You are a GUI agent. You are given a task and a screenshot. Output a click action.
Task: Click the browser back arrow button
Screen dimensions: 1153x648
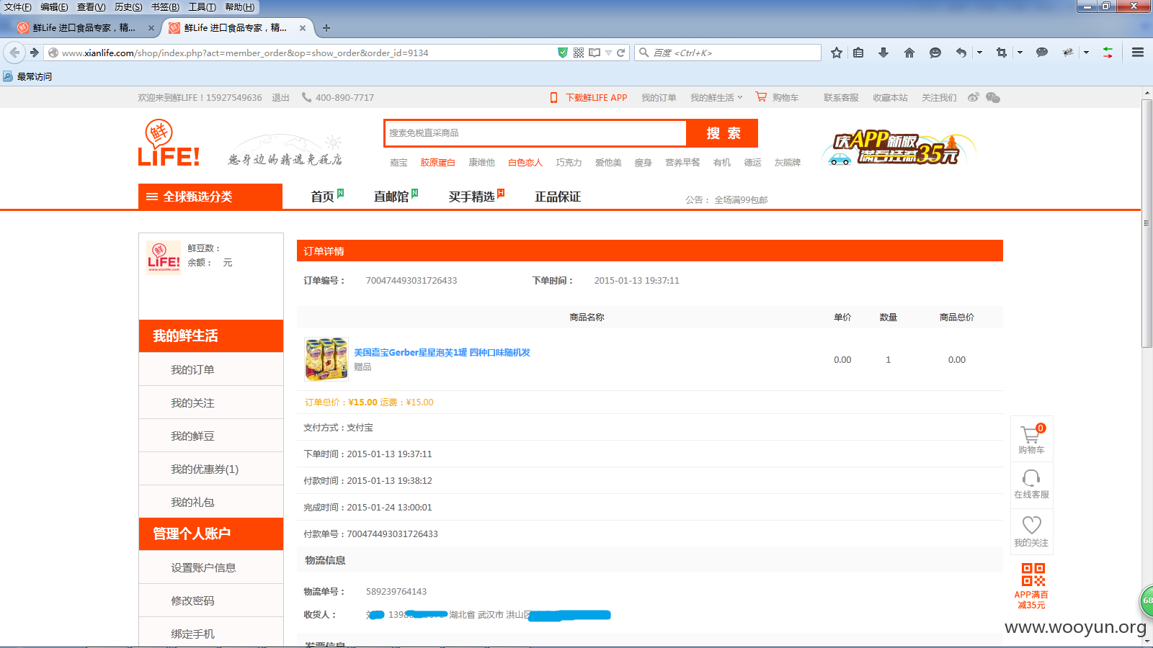point(14,53)
